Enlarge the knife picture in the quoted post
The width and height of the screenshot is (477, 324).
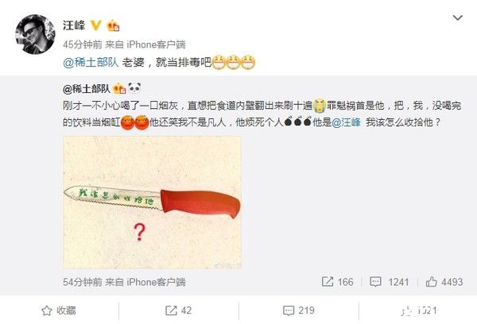(152, 202)
